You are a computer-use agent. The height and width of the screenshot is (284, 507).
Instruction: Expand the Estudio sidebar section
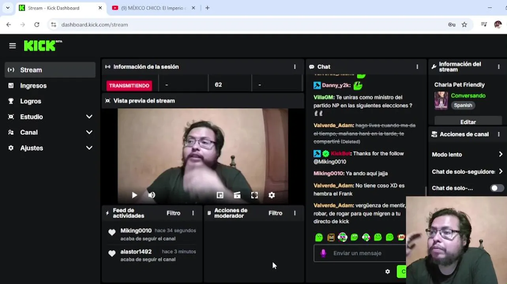[50, 117]
